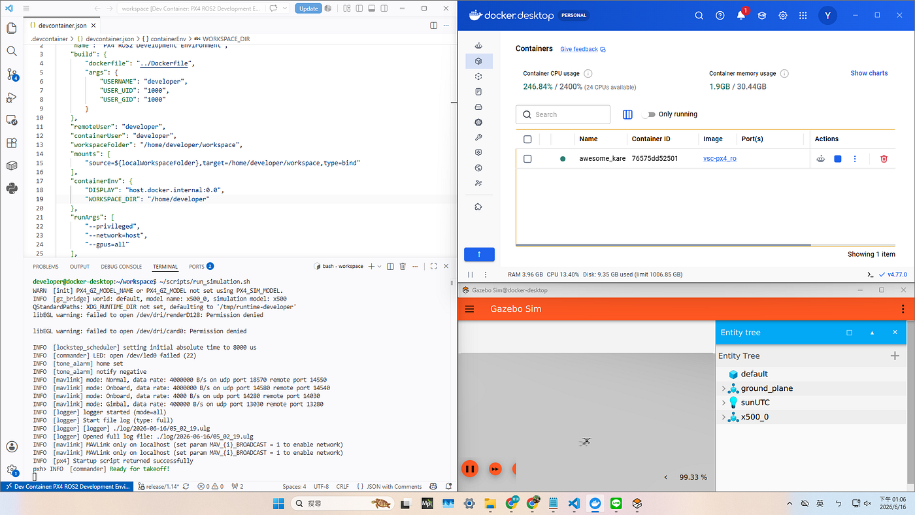Open container table column chooser
Viewport: 915px width, 515px height.
coord(627,114)
